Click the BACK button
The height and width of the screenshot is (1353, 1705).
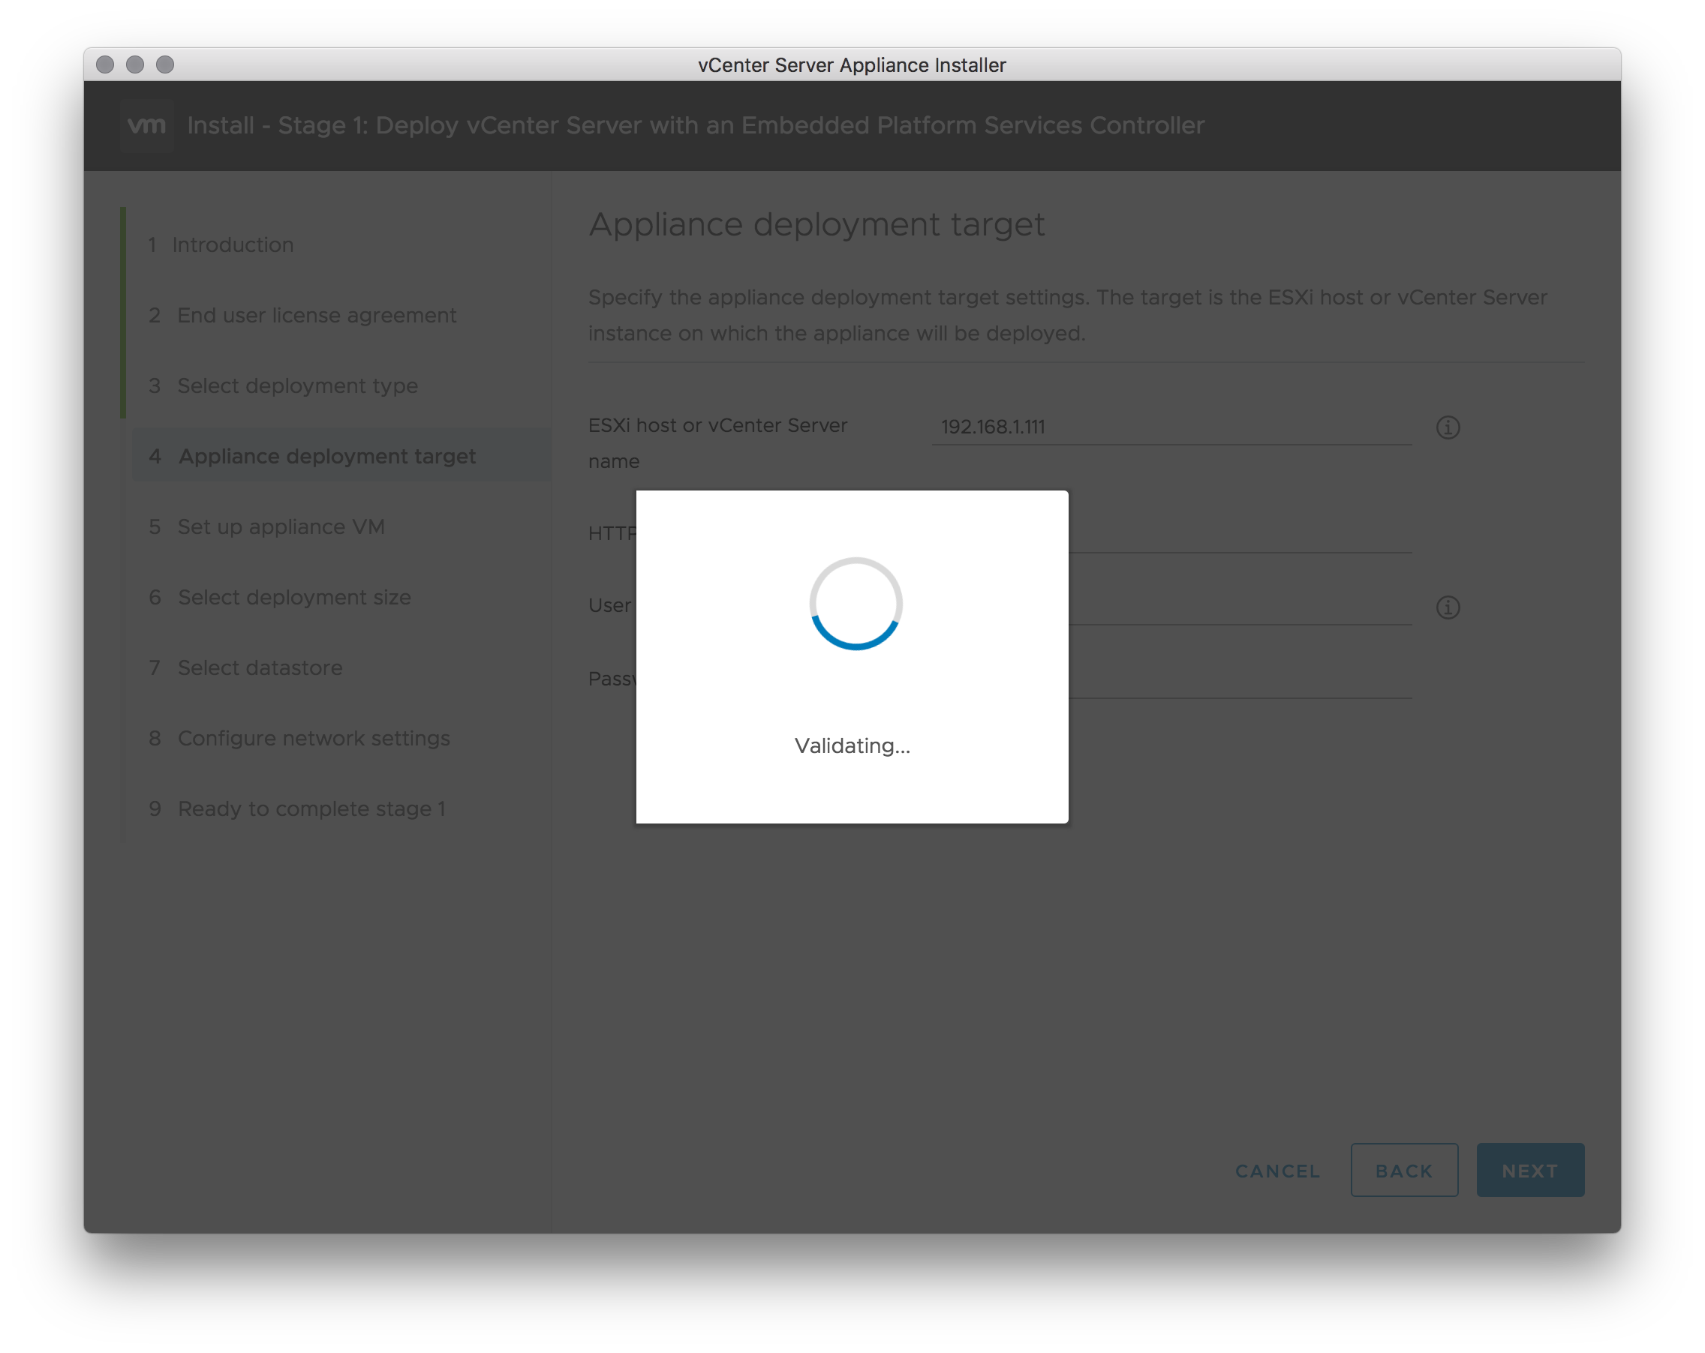click(x=1404, y=1170)
